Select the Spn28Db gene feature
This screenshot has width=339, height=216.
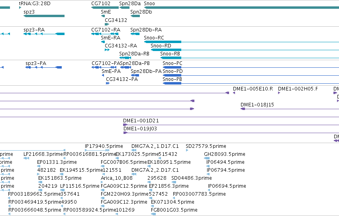tap(135, 16)
